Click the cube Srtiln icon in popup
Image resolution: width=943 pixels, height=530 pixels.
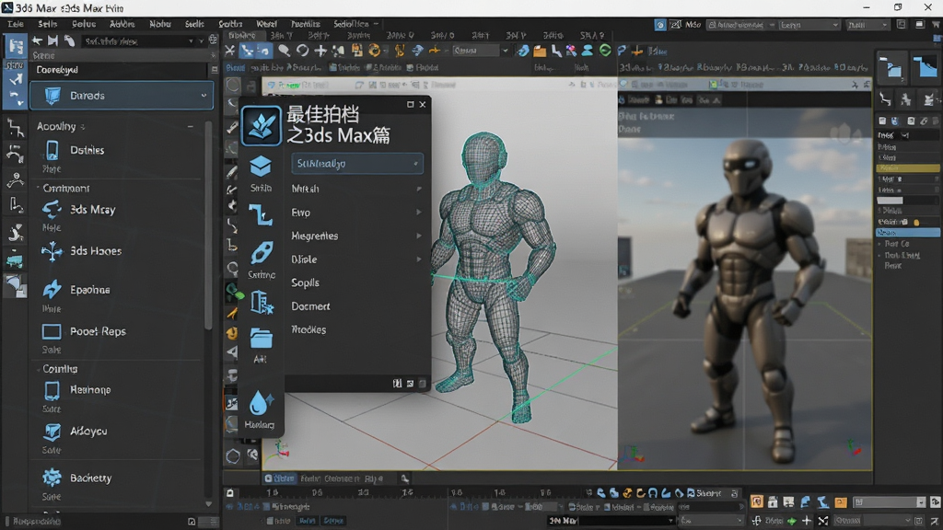pos(261,167)
